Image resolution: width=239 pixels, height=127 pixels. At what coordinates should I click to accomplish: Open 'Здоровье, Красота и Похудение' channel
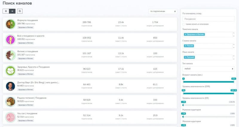coord(33,67)
